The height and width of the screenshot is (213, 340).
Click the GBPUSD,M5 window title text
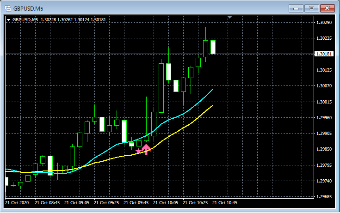(x=28, y=9)
